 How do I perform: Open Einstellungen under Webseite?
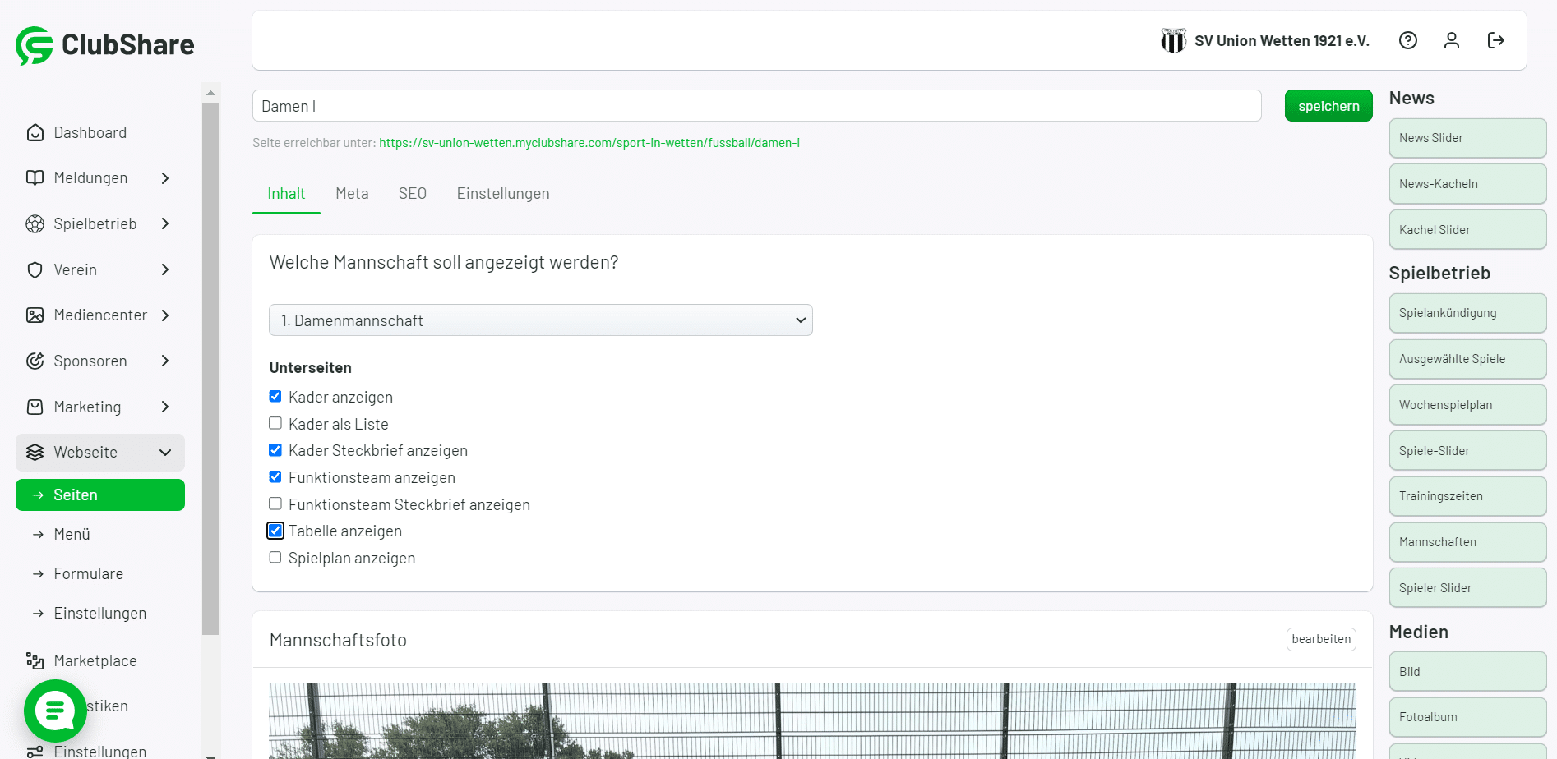[100, 614]
